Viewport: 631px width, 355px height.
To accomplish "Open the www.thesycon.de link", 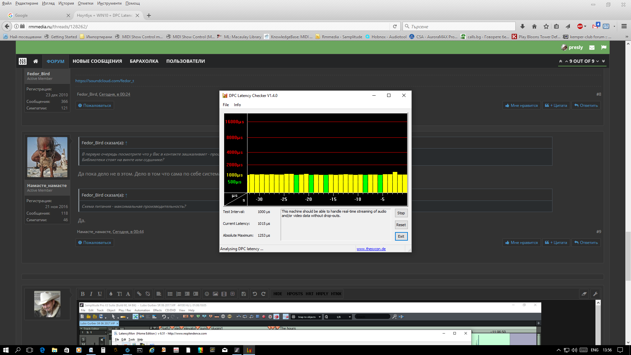I will (x=371, y=249).
